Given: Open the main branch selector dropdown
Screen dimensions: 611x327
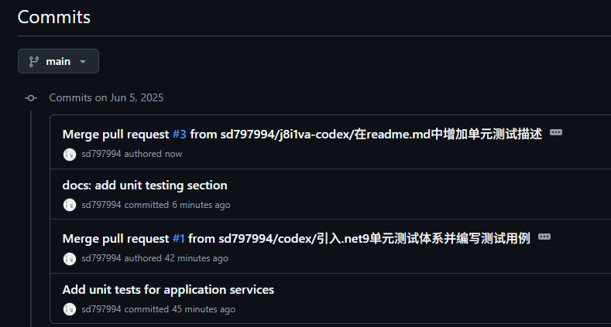Looking at the screenshot, I should click(x=58, y=61).
